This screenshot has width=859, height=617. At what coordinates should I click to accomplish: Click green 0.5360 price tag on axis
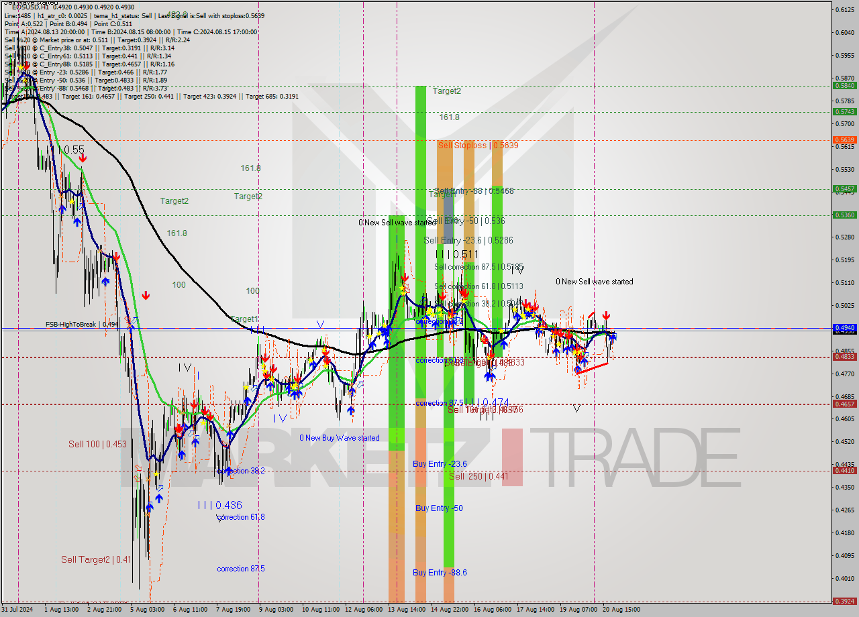(844, 215)
